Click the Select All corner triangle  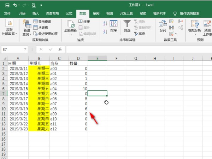point(5,58)
